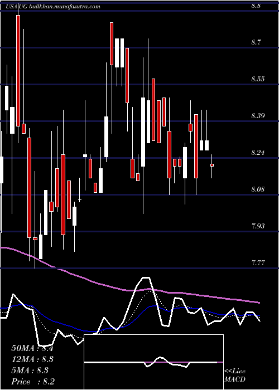279x390 pixels.
Task: Click inside the Live MACD inset chart
Action: pos(153,362)
